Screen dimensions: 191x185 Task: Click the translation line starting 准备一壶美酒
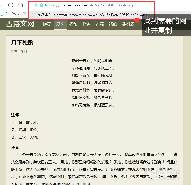(98, 155)
